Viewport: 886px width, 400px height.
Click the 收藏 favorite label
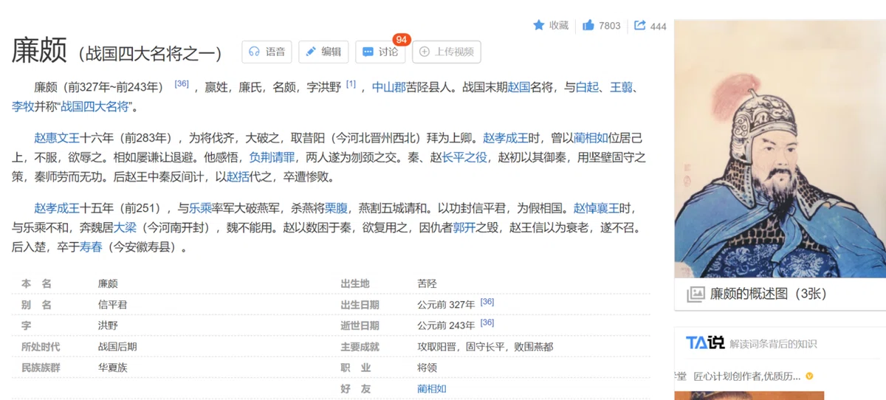559,25
